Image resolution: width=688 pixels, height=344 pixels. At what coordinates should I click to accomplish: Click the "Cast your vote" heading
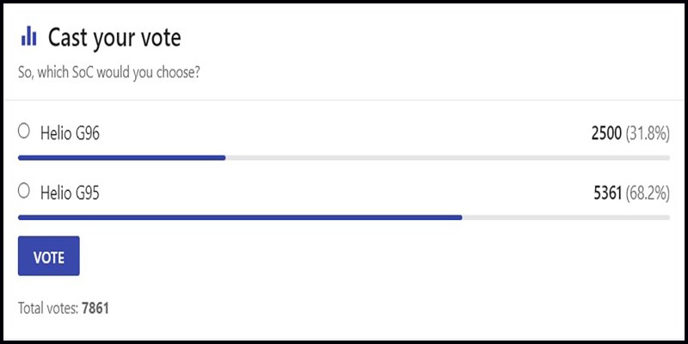(x=114, y=38)
